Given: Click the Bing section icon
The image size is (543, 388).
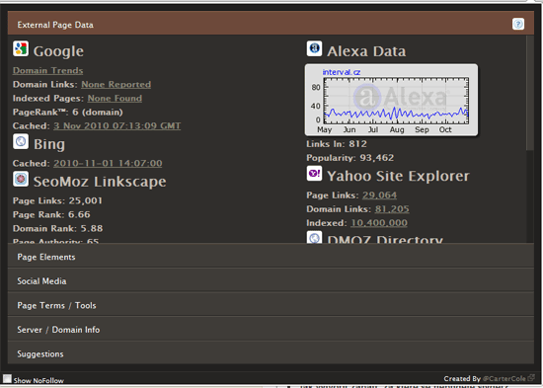Looking at the screenshot, I should (21, 142).
